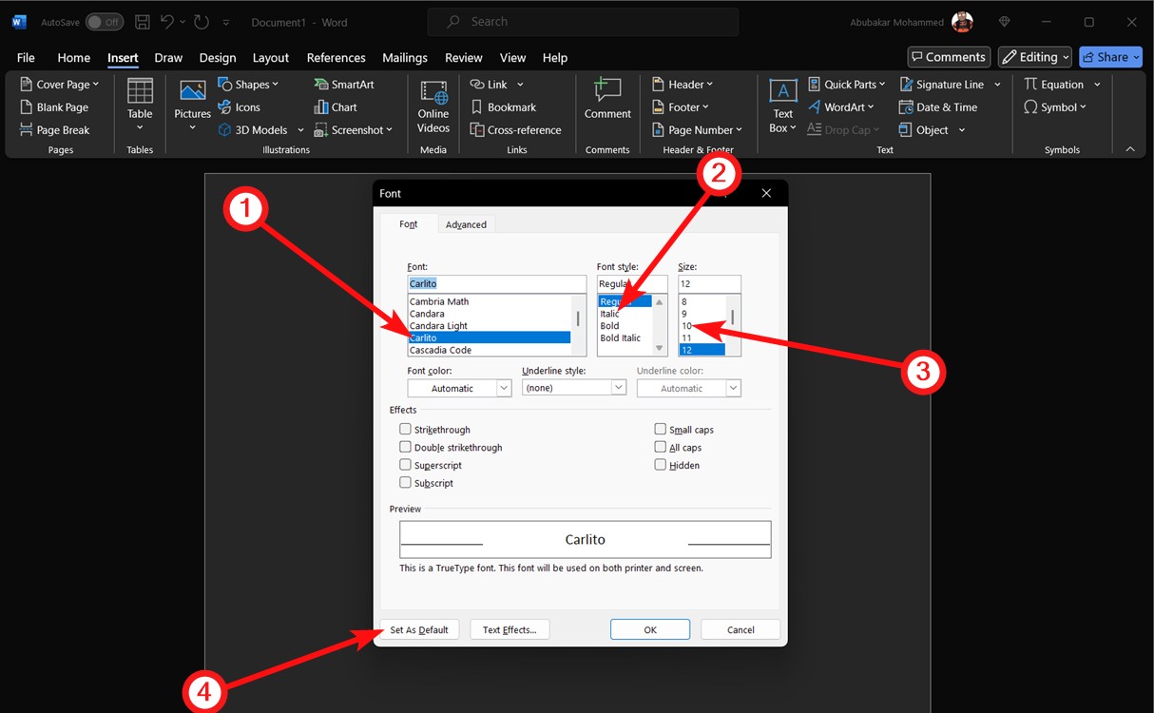Screen dimensions: 1154x713
Task: Enable the Superscript effect
Action: 406,465
